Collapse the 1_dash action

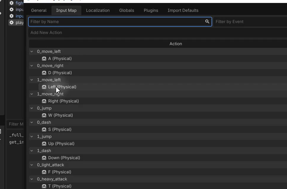tap(32, 151)
